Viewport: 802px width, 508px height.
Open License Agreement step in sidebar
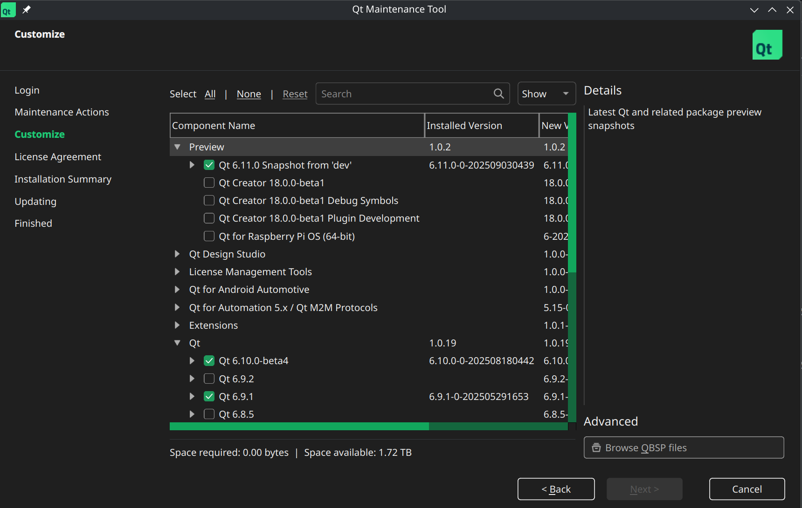58,156
